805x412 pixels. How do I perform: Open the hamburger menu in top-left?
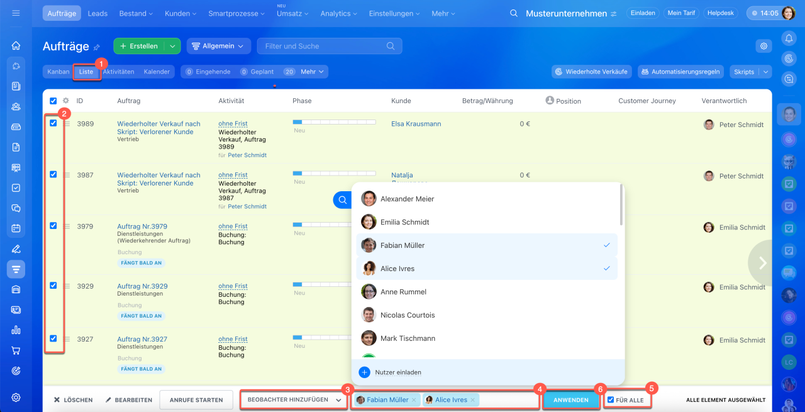[16, 13]
